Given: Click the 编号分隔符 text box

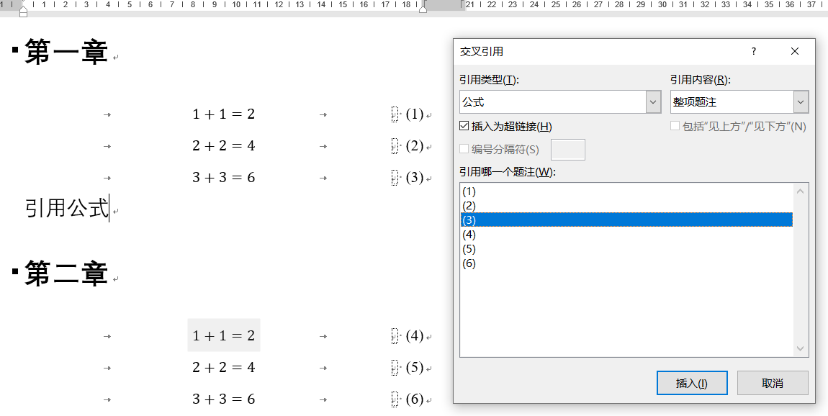Looking at the screenshot, I should click(567, 149).
